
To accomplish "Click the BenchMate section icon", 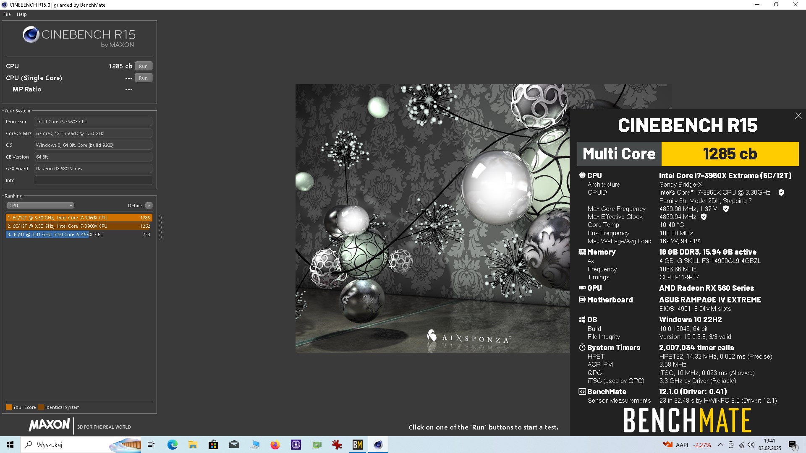I will (x=582, y=391).
